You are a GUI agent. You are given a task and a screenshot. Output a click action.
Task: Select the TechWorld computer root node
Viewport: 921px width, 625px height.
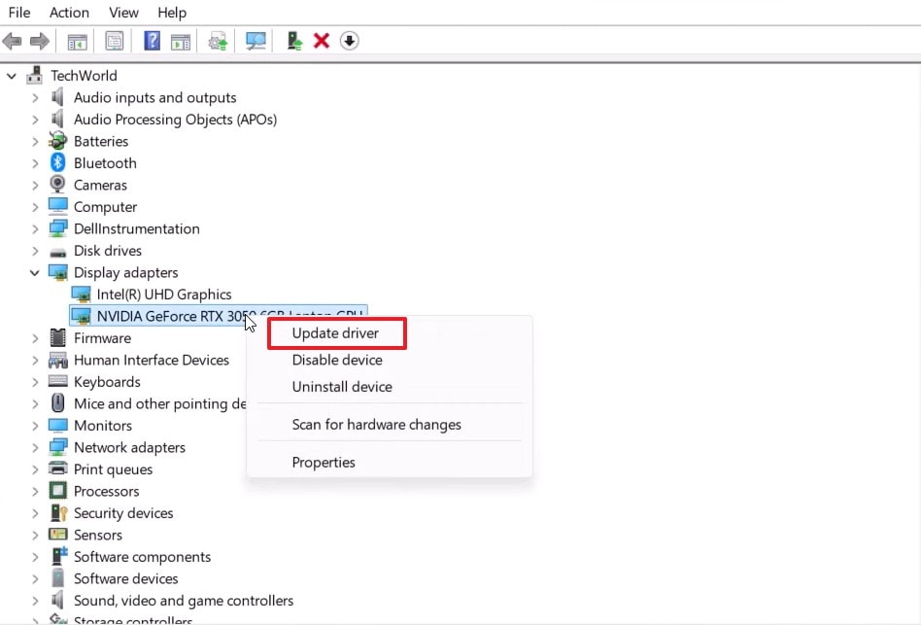point(85,75)
